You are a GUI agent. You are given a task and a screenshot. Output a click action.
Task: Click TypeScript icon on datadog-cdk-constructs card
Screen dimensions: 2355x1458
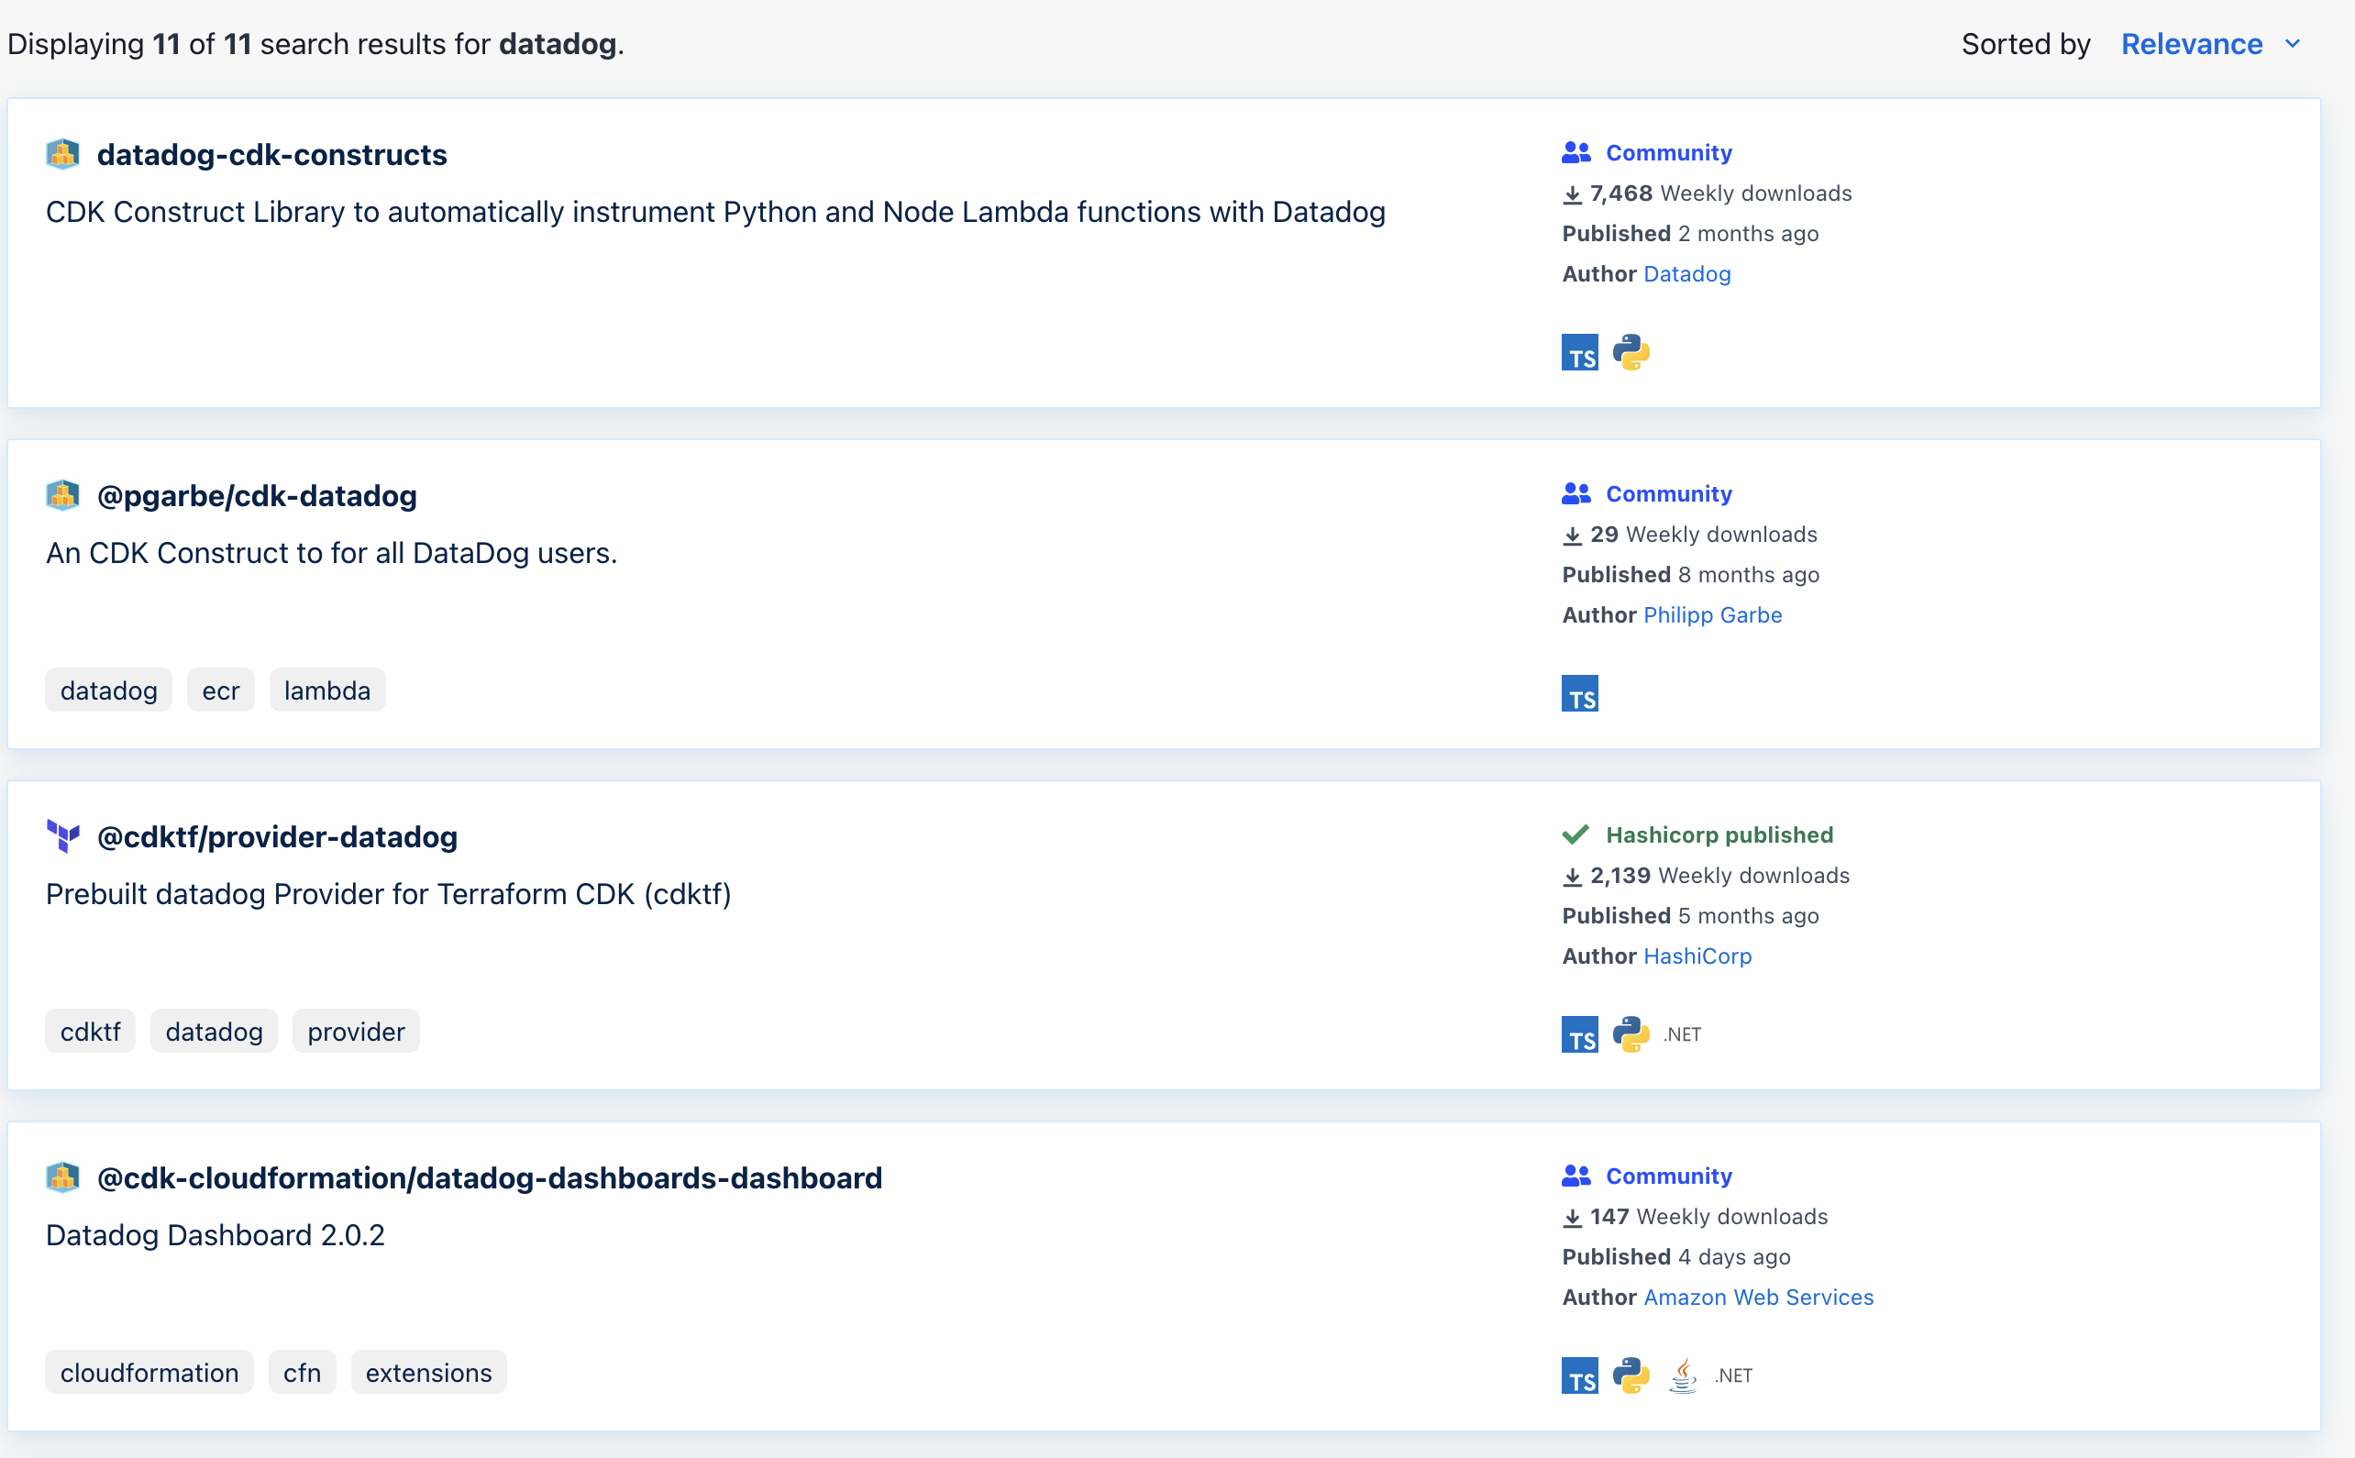1578,352
